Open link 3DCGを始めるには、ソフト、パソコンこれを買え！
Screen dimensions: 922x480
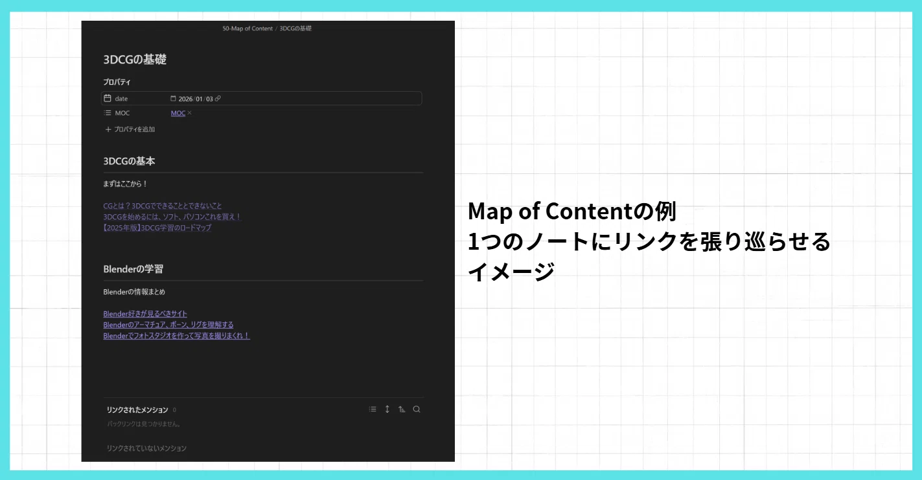point(172,217)
